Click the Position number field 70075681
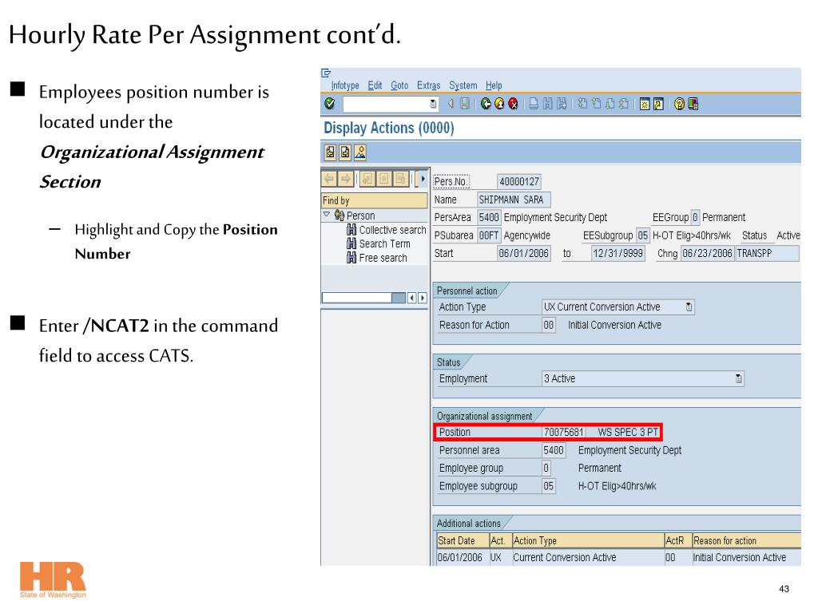818x613 pixels. [x=563, y=432]
